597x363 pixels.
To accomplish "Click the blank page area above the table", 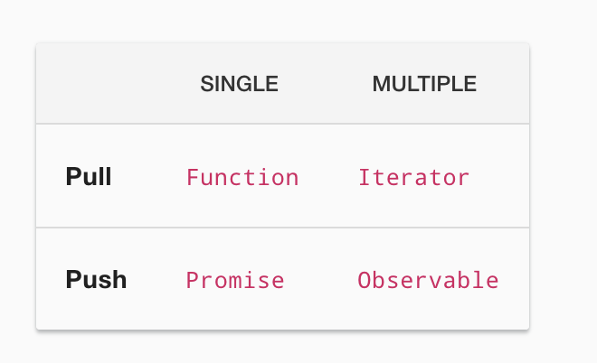I will coord(282,20).
